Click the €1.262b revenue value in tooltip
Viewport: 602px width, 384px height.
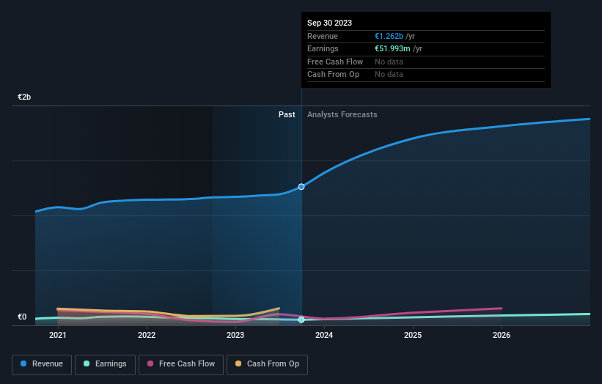pyautogui.click(x=389, y=36)
